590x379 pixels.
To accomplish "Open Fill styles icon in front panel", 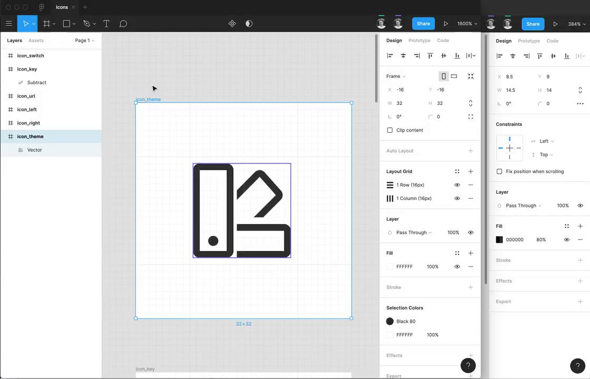I will coord(457,253).
